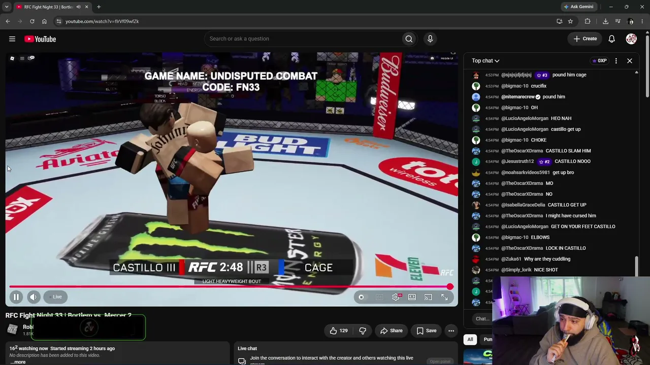650x365 pixels.
Task: Dislike the video with thumbs down
Action: 363,331
